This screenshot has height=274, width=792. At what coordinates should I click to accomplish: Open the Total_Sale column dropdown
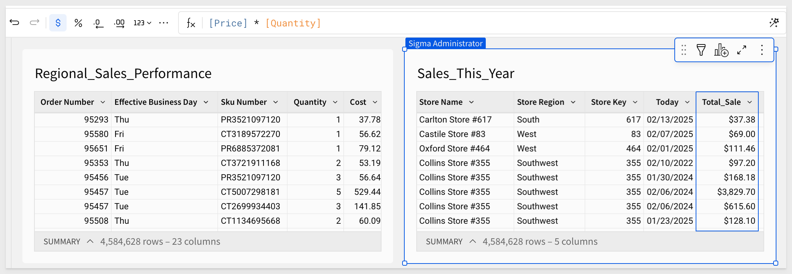(x=750, y=102)
